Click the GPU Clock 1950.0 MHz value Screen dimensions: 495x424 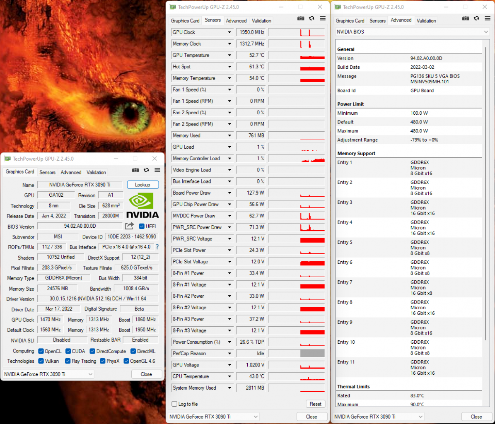pos(251,32)
